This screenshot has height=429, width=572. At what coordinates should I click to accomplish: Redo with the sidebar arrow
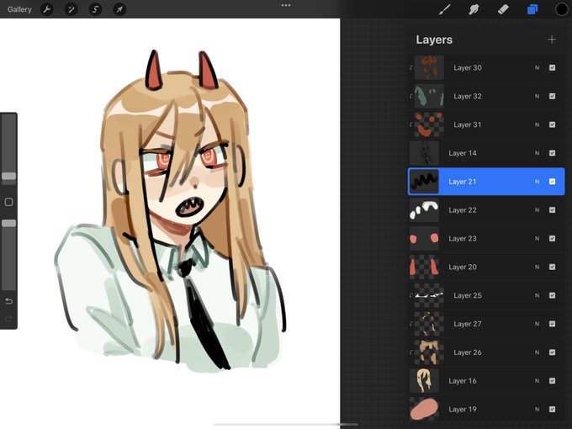click(x=8, y=319)
